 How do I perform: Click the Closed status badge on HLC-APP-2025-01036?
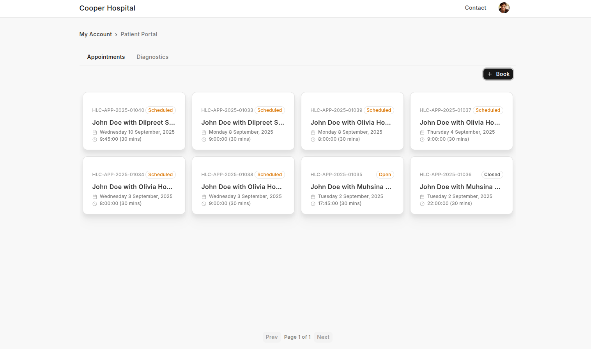[x=492, y=175]
